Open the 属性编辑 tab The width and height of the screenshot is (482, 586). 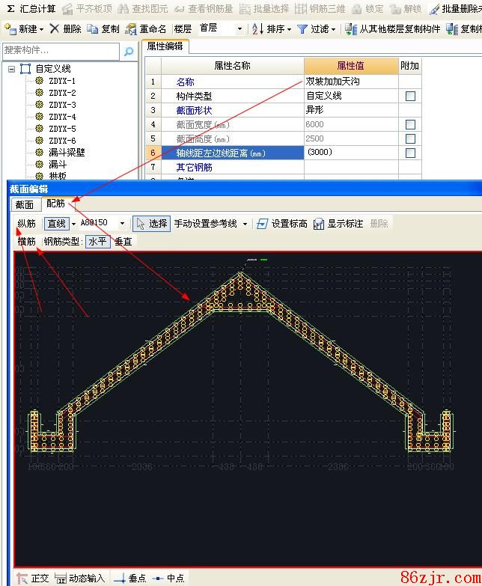pyautogui.click(x=165, y=46)
